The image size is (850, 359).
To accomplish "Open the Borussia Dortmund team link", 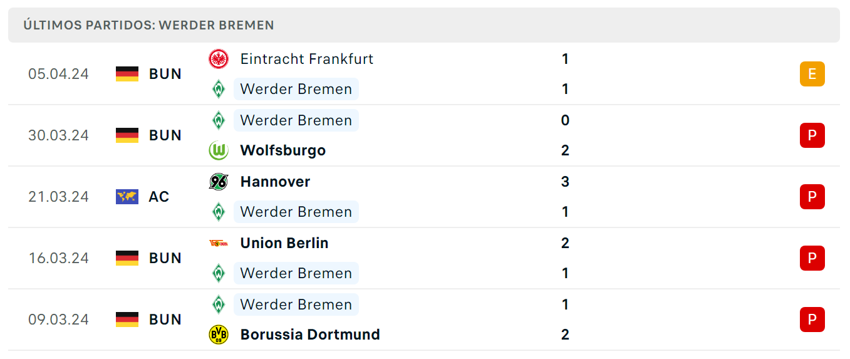I will click(310, 335).
